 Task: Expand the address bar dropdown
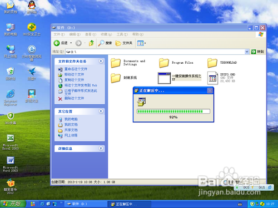point(247,52)
